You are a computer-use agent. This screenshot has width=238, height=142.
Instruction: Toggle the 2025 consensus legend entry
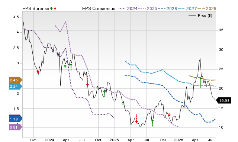[x=148, y=9]
